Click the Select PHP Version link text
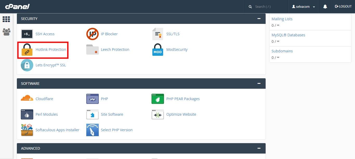This screenshot has width=355, height=159. [117, 130]
